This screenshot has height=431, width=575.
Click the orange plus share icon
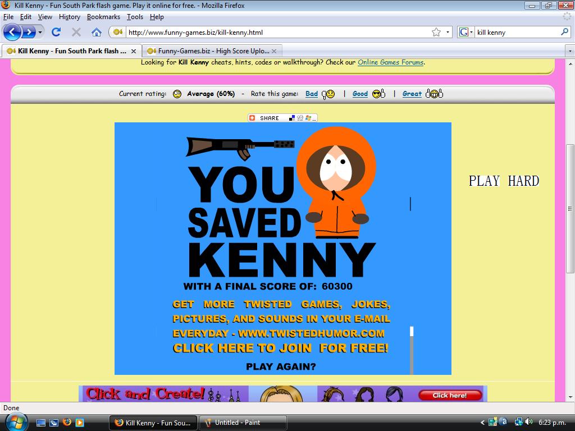coord(252,118)
